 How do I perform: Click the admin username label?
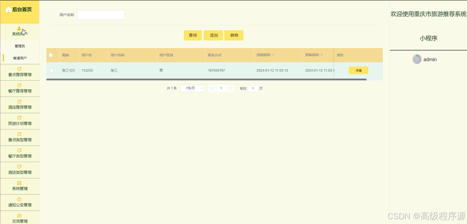(430, 59)
